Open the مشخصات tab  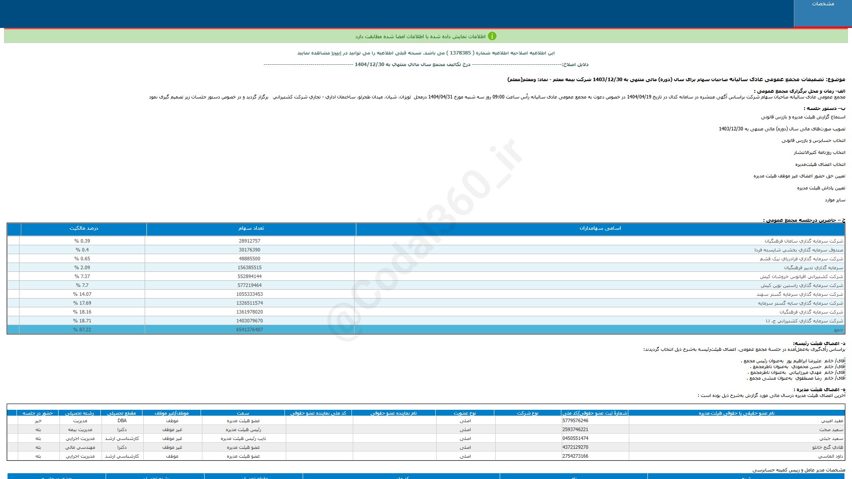click(x=823, y=4)
